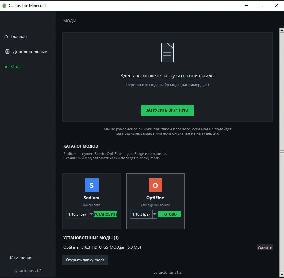This screenshot has height=278, width=284.
Task: Click the blue Sodium S logo
Action: coord(92,185)
